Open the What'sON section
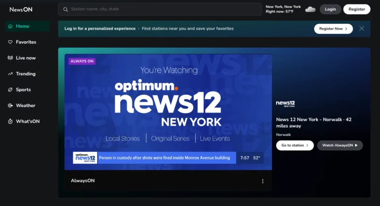Screen dimensions: 380x206 [27, 121]
